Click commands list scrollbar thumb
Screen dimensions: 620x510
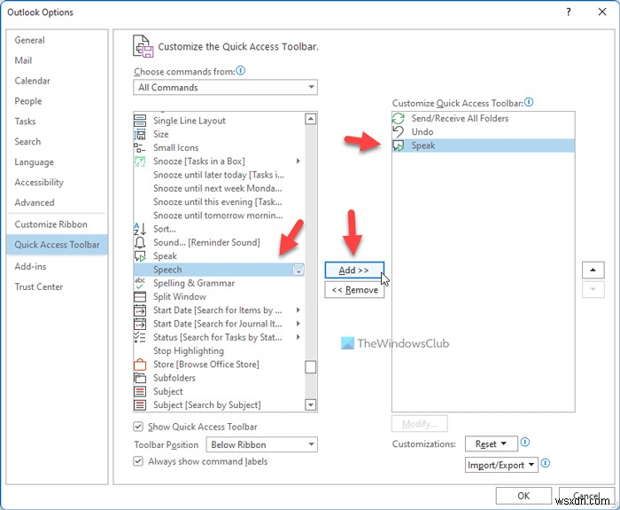311,367
